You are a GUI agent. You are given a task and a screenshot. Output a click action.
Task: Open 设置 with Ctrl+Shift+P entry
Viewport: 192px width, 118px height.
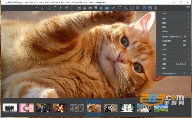click(173, 64)
